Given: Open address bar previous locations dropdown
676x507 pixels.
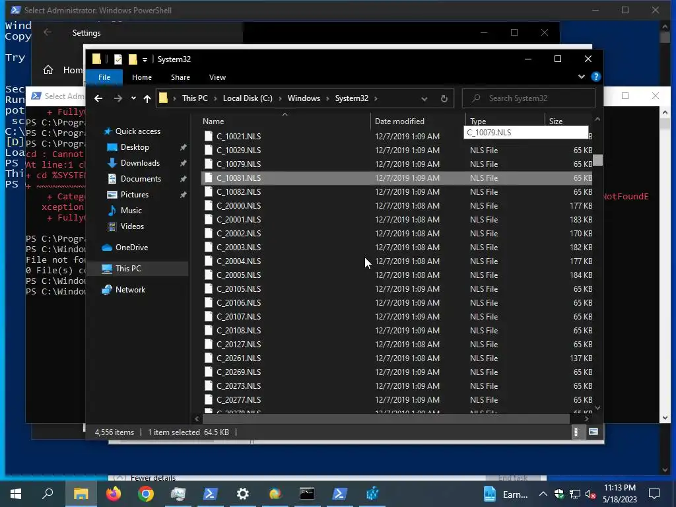Looking at the screenshot, I should pos(424,99).
